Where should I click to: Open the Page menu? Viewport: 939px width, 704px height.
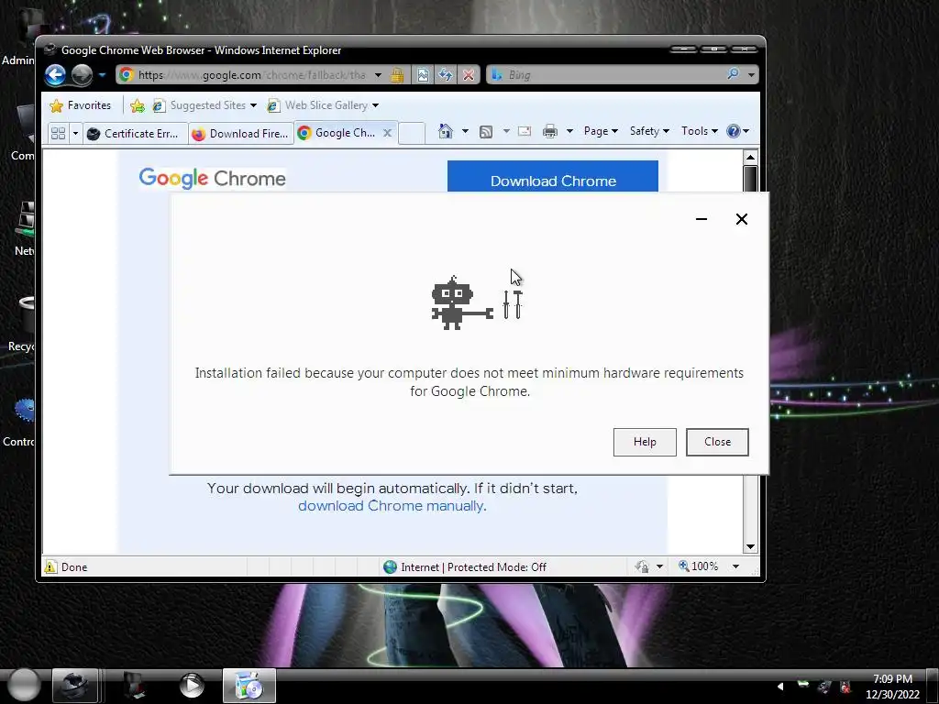pyautogui.click(x=601, y=131)
